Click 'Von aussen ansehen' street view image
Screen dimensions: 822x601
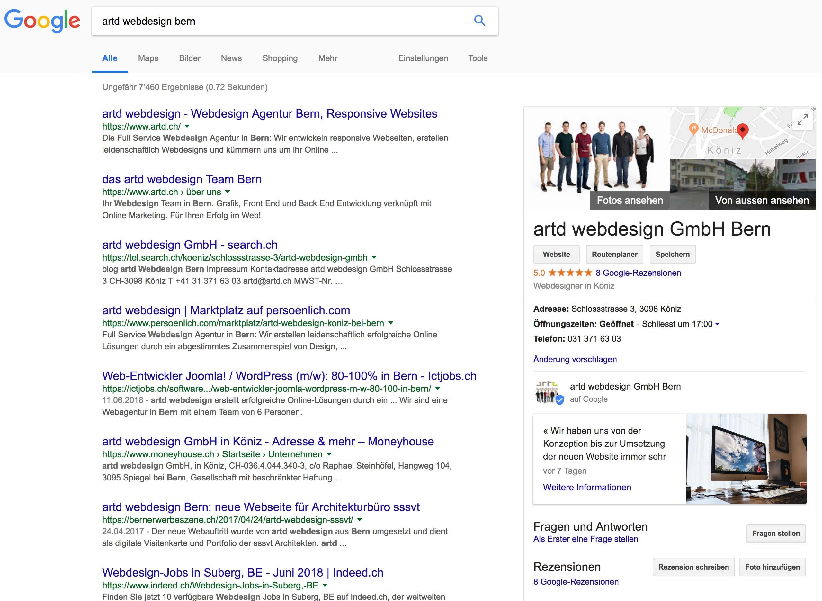(762, 200)
